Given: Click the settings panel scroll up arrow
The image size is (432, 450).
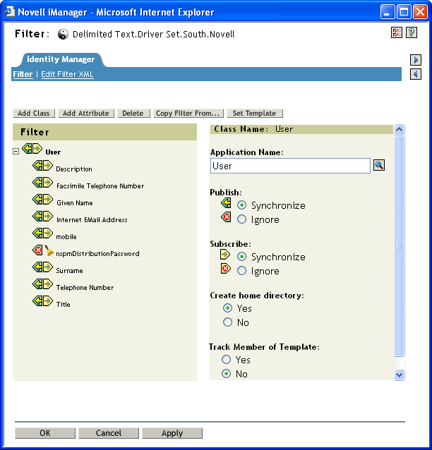Looking at the screenshot, I should 399,130.
